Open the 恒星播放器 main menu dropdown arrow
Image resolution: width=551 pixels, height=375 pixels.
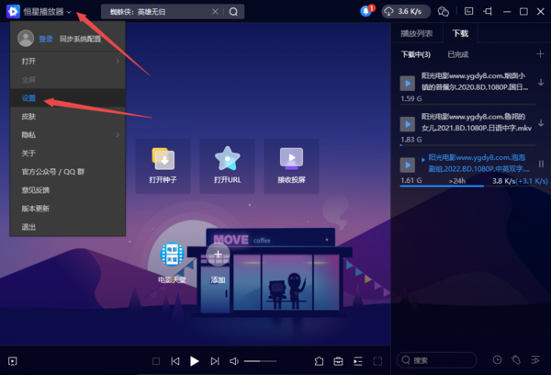pyautogui.click(x=69, y=12)
